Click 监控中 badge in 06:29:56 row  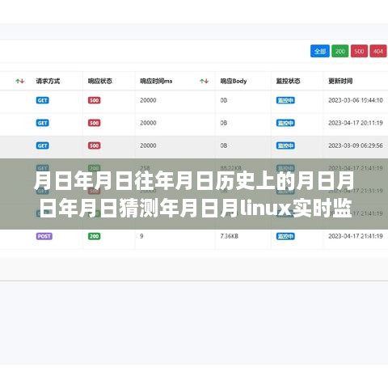(x=285, y=145)
